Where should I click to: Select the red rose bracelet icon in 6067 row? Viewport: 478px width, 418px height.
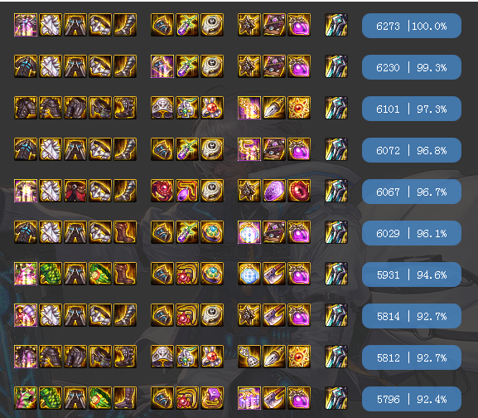pos(162,191)
